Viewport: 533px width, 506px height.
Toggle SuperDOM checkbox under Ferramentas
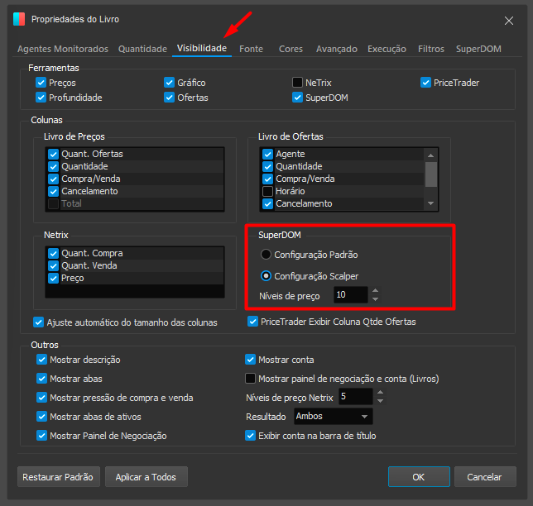[297, 98]
